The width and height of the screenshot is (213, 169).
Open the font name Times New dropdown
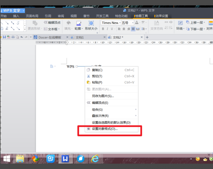(120, 23)
